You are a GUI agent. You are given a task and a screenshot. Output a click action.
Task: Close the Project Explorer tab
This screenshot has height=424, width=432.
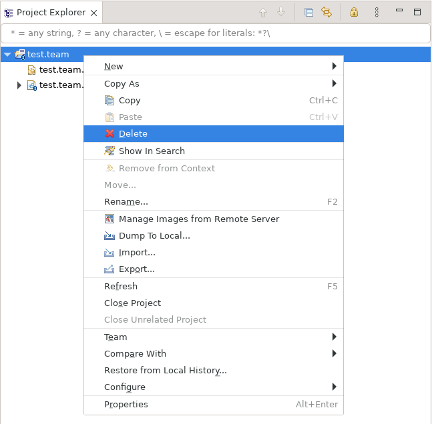click(94, 13)
